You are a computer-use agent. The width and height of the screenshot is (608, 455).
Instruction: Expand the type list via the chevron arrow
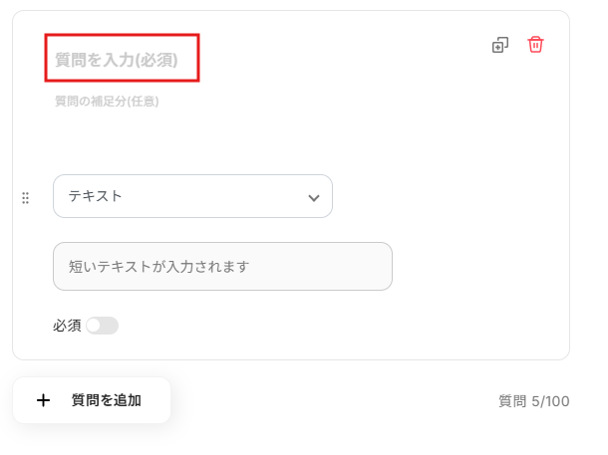coord(314,197)
